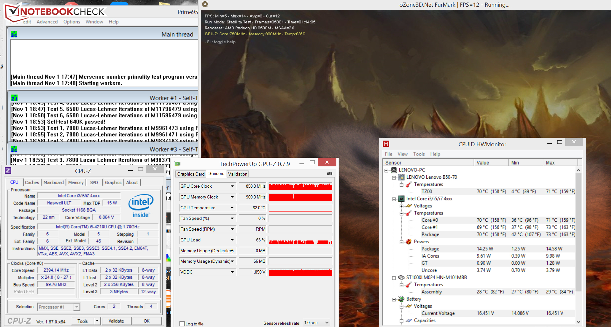Click the Powers flame icon in HWMonitor

coord(409,242)
